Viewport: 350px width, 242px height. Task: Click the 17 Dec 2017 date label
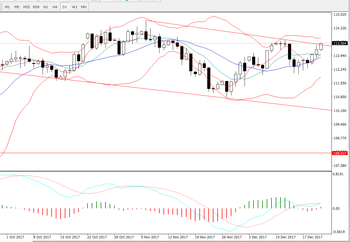pos(313,237)
